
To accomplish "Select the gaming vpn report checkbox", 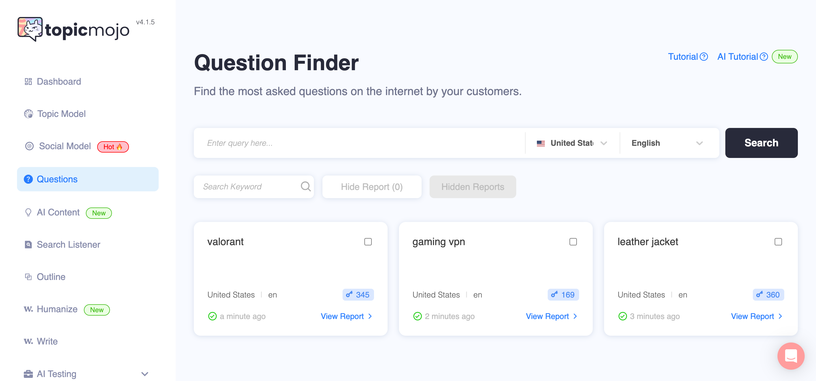I will tap(573, 242).
